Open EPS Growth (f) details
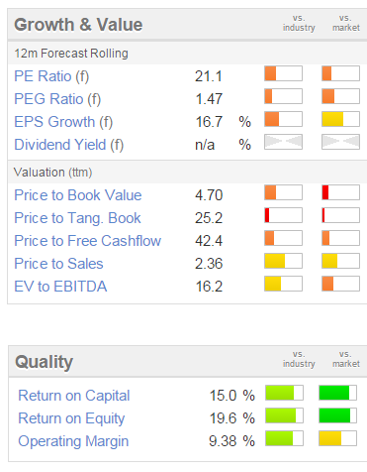Viewport: 367px width, 472px height. pyautogui.click(x=63, y=122)
